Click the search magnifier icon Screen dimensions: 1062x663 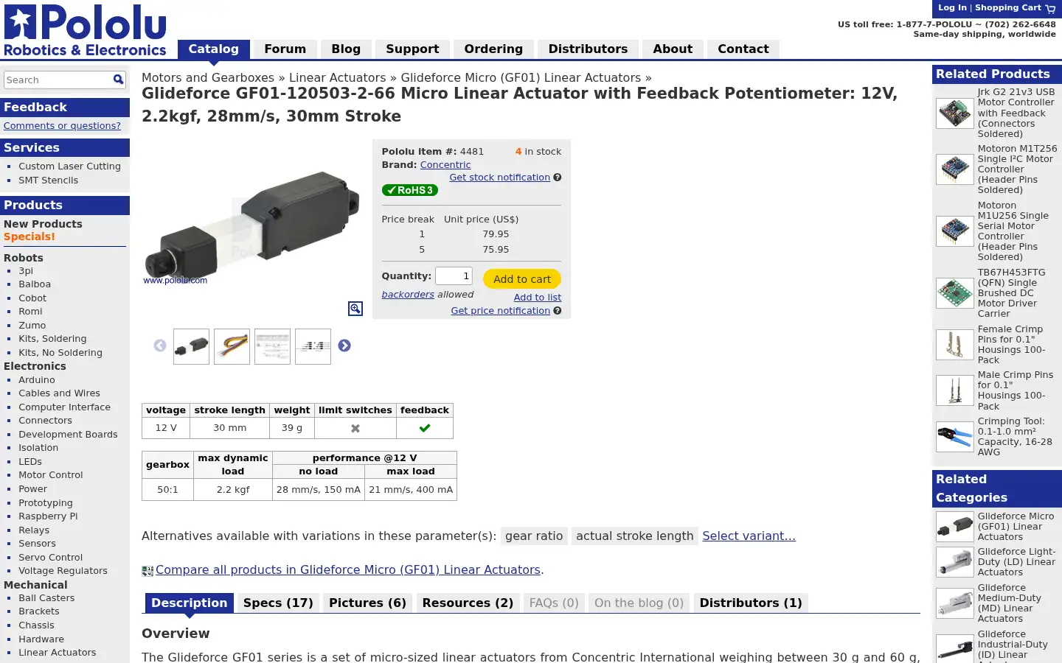point(118,80)
